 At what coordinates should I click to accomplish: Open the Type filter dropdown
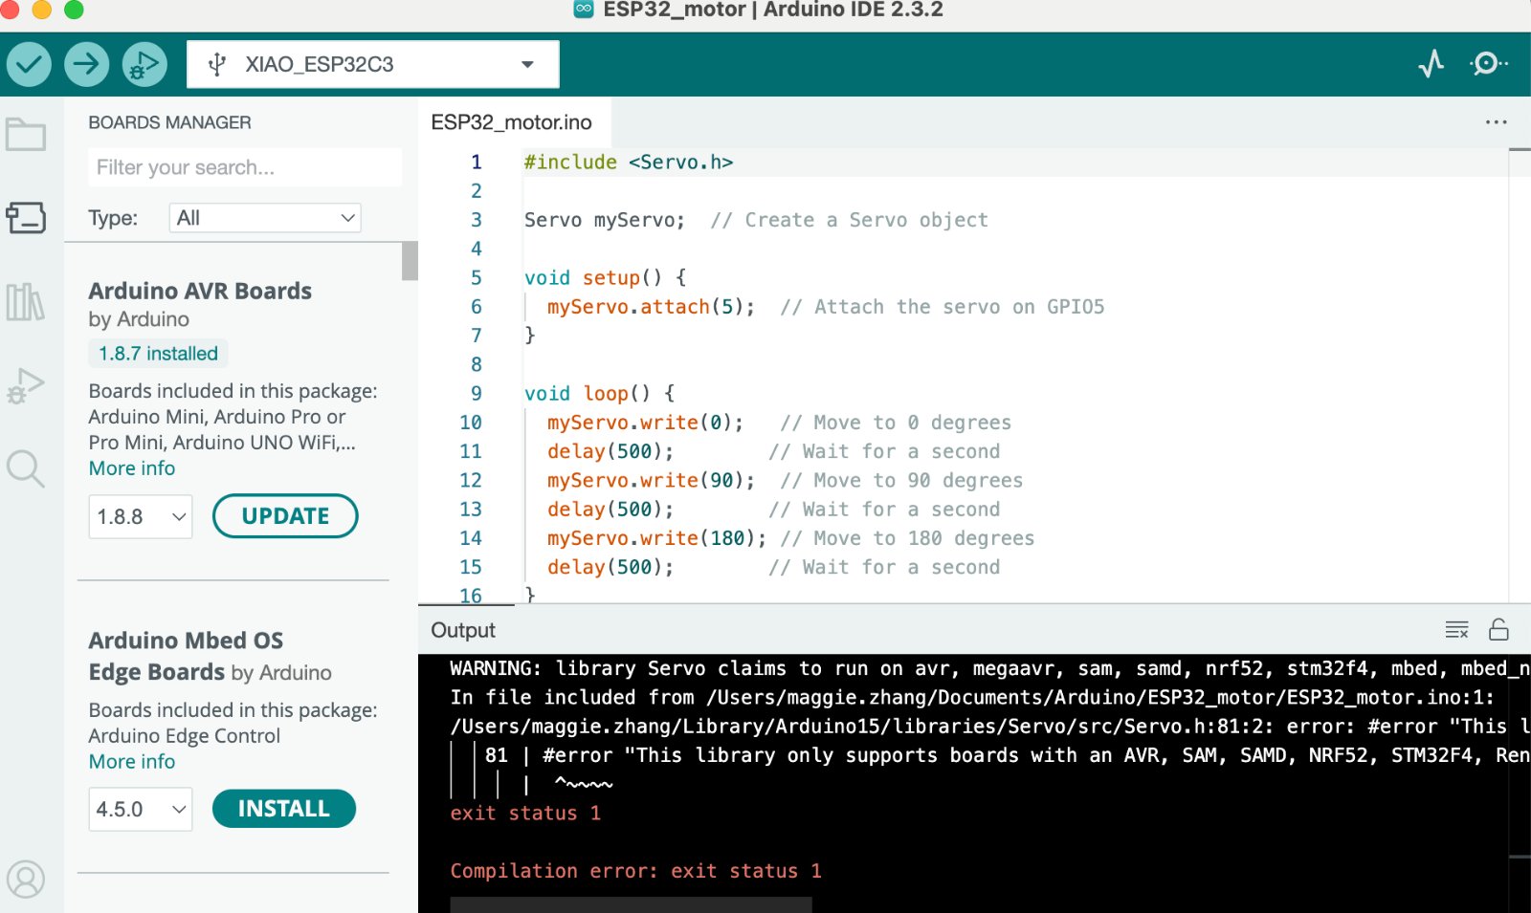click(265, 218)
